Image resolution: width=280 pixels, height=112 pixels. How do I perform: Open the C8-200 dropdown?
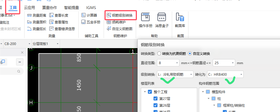point(17,44)
